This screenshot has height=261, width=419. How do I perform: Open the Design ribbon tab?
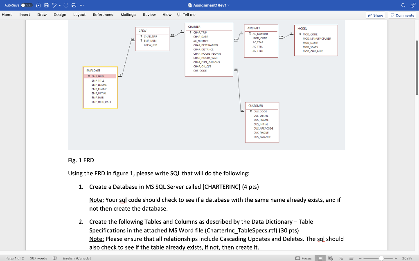point(60,15)
